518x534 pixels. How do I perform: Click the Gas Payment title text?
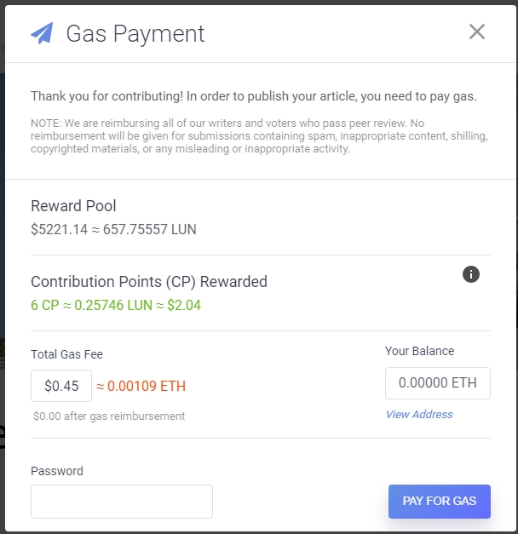coord(135,33)
